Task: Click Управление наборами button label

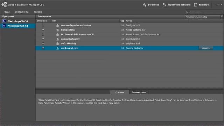Action: [179, 5]
